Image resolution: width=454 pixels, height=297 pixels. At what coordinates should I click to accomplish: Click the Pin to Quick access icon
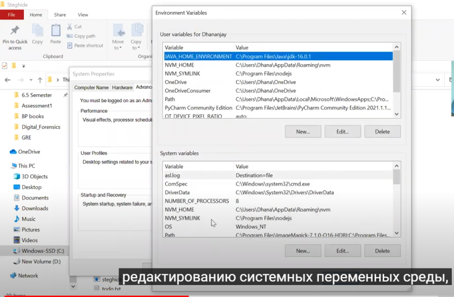click(15, 32)
